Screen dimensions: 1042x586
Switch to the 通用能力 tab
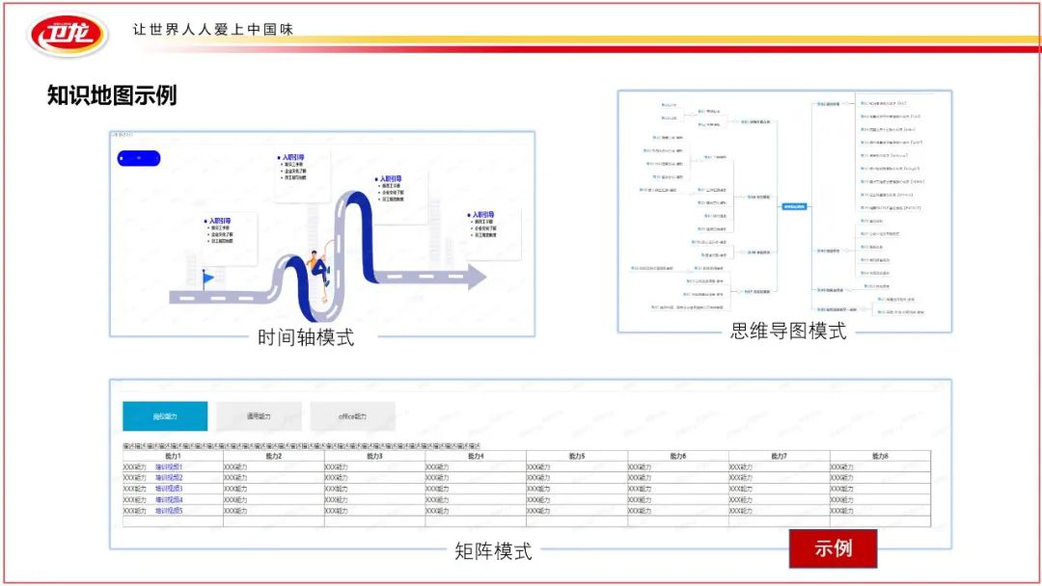[259, 416]
